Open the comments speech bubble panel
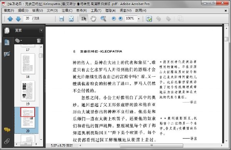This screenshot has height=150, width=231. click(x=7, y=130)
